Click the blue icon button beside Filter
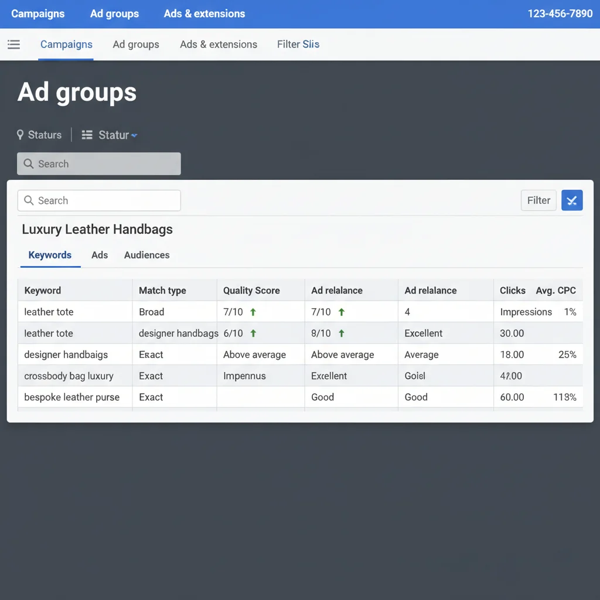The height and width of the screenshot is (600, 600). tap(572, 200)
